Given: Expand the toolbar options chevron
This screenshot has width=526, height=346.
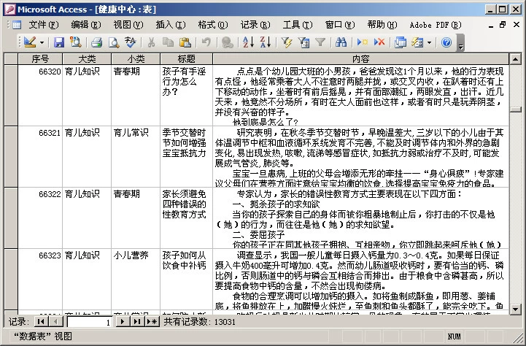Looking at the screenshot, I should tap(460, 43).
